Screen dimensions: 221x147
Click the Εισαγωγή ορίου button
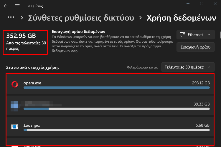tap(195, 47)
